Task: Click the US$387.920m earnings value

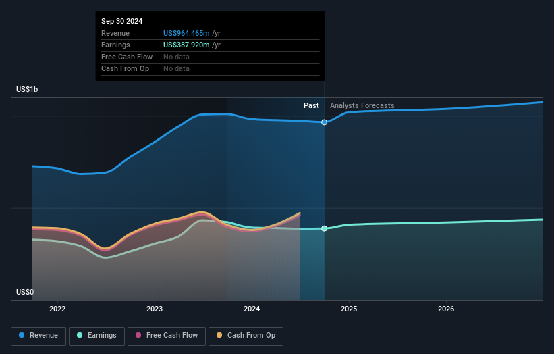Action: (x=186, y=45)
